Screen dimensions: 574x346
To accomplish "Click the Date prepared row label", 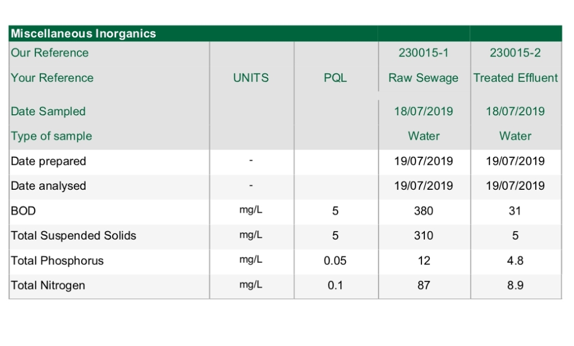I will click(x=49, y=161).
